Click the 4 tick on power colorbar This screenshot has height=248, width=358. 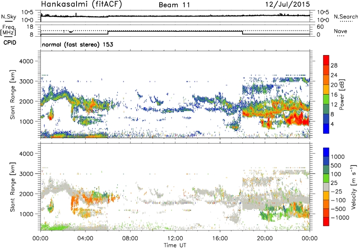pos(332,124)
